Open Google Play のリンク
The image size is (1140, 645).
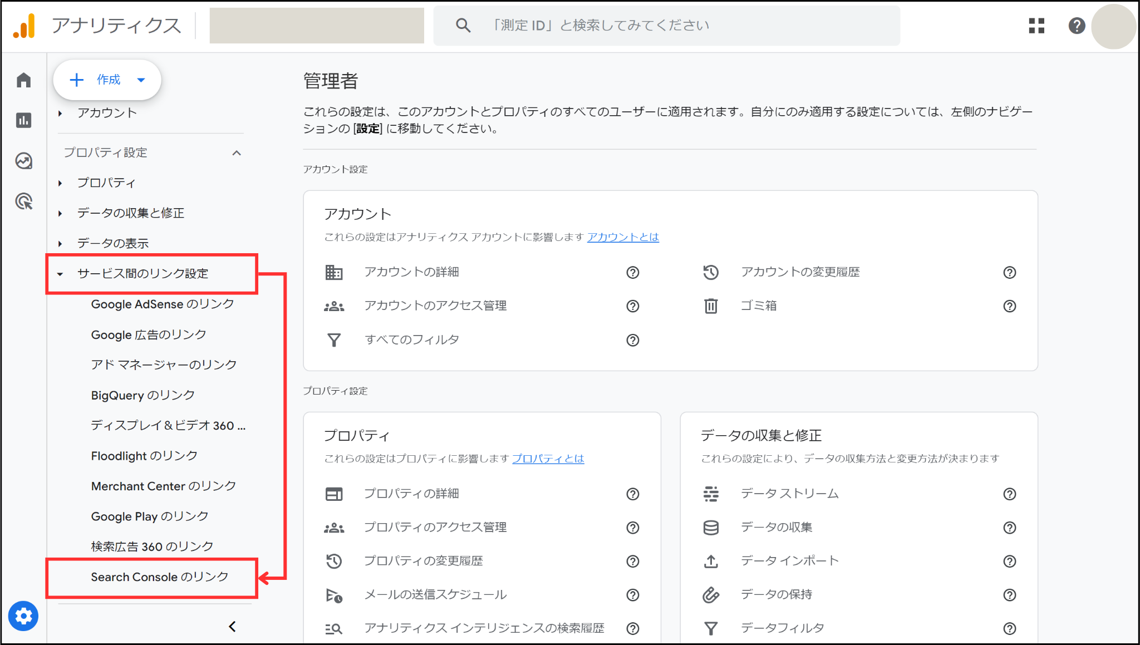(x=150, y=516)
